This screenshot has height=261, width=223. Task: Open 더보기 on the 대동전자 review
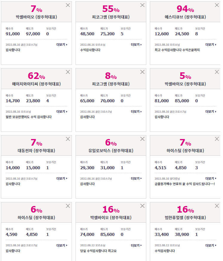(62, 178)
